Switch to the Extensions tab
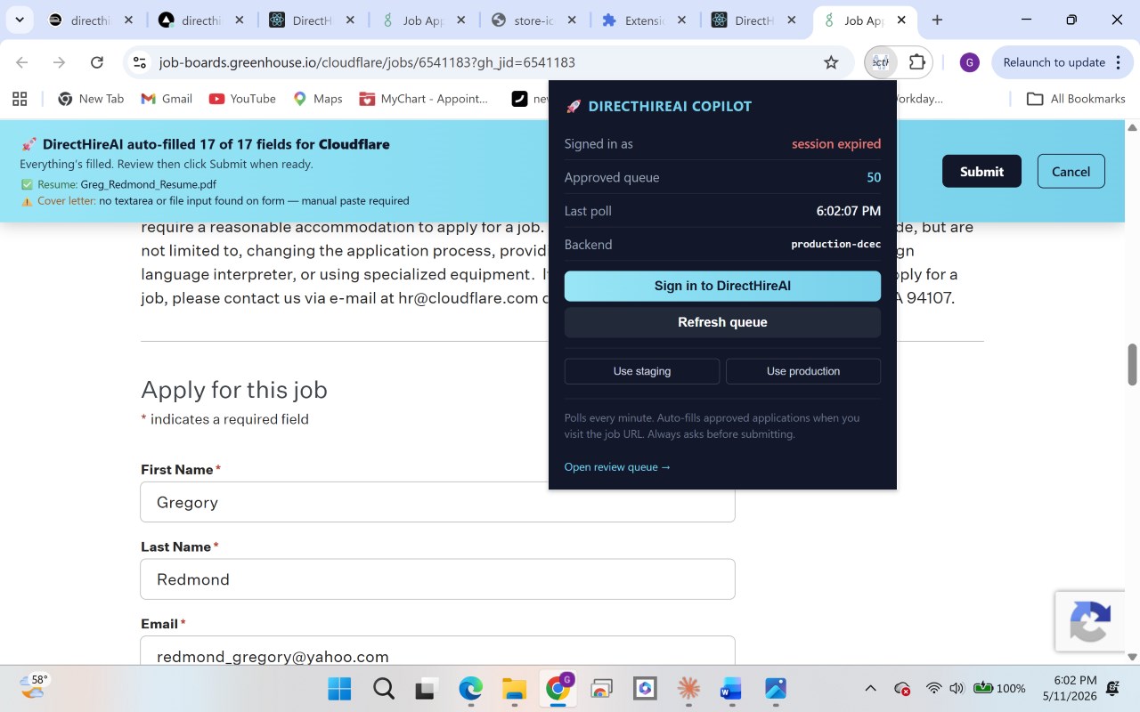 [646, 20]
